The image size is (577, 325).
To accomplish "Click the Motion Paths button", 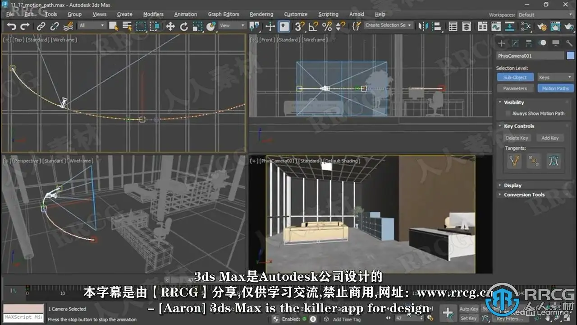I will 555,88.
